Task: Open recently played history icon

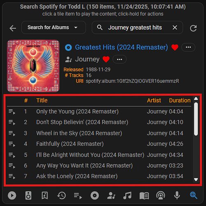Action: (x=61, y=195)
